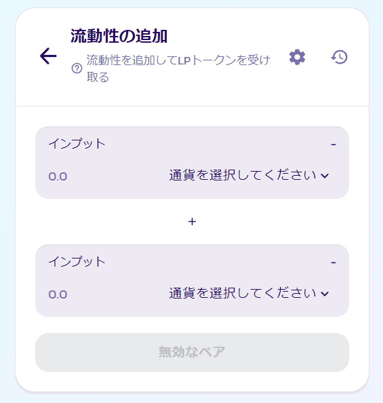Open the recent transactions history icon
Image resolution: width=383 pixels, height=403 pixels.
(339, 57)
